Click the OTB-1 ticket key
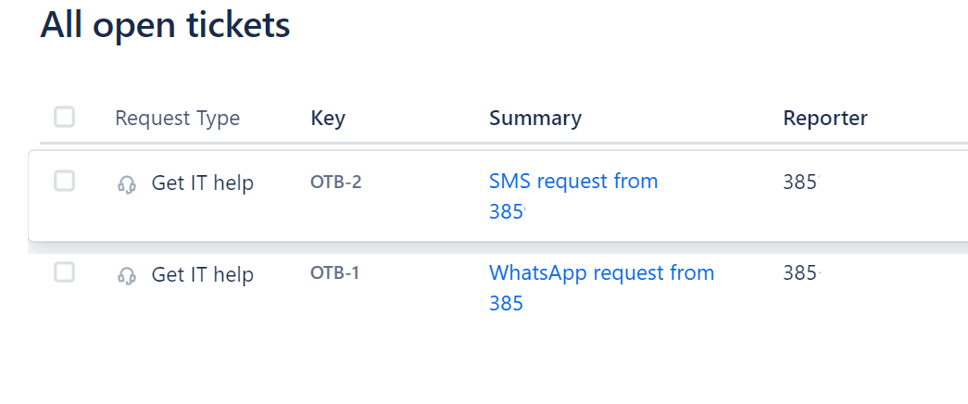The height and width of the screenshot is (404, 968). [x=334, y=273]
